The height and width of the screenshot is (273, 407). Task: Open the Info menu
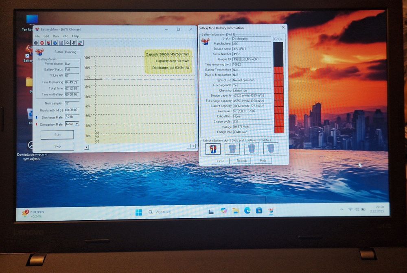click(x=65, y=36)
